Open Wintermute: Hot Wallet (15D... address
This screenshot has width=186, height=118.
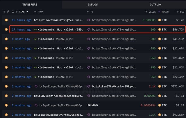tap(60, 30)
